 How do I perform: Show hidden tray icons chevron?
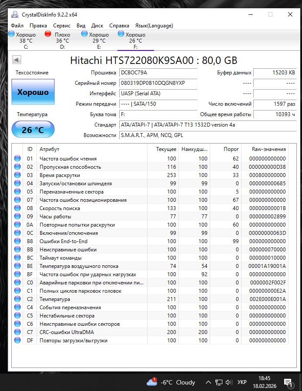[x=208, y=382]
